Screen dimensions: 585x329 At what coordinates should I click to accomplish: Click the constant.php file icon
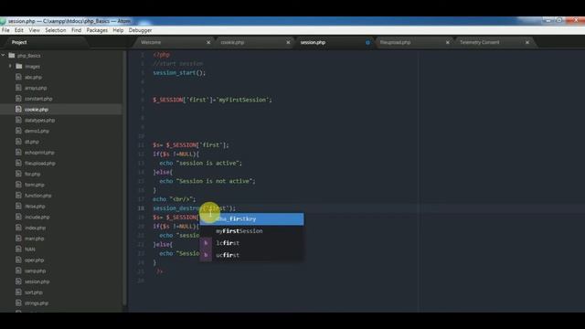18,99
